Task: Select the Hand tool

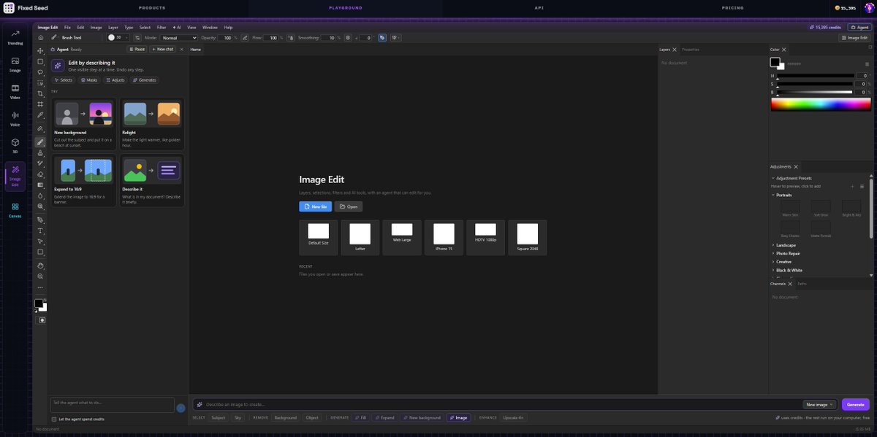Action: tap(40, 266)
